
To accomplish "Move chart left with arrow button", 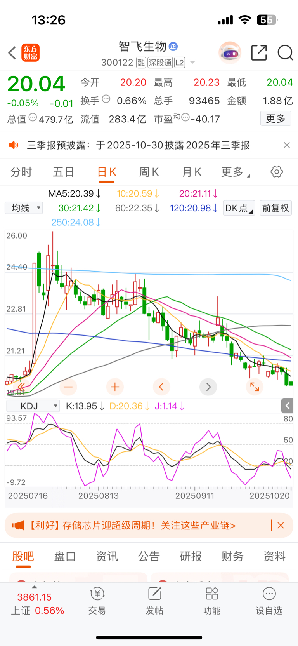I will point(161,387).
